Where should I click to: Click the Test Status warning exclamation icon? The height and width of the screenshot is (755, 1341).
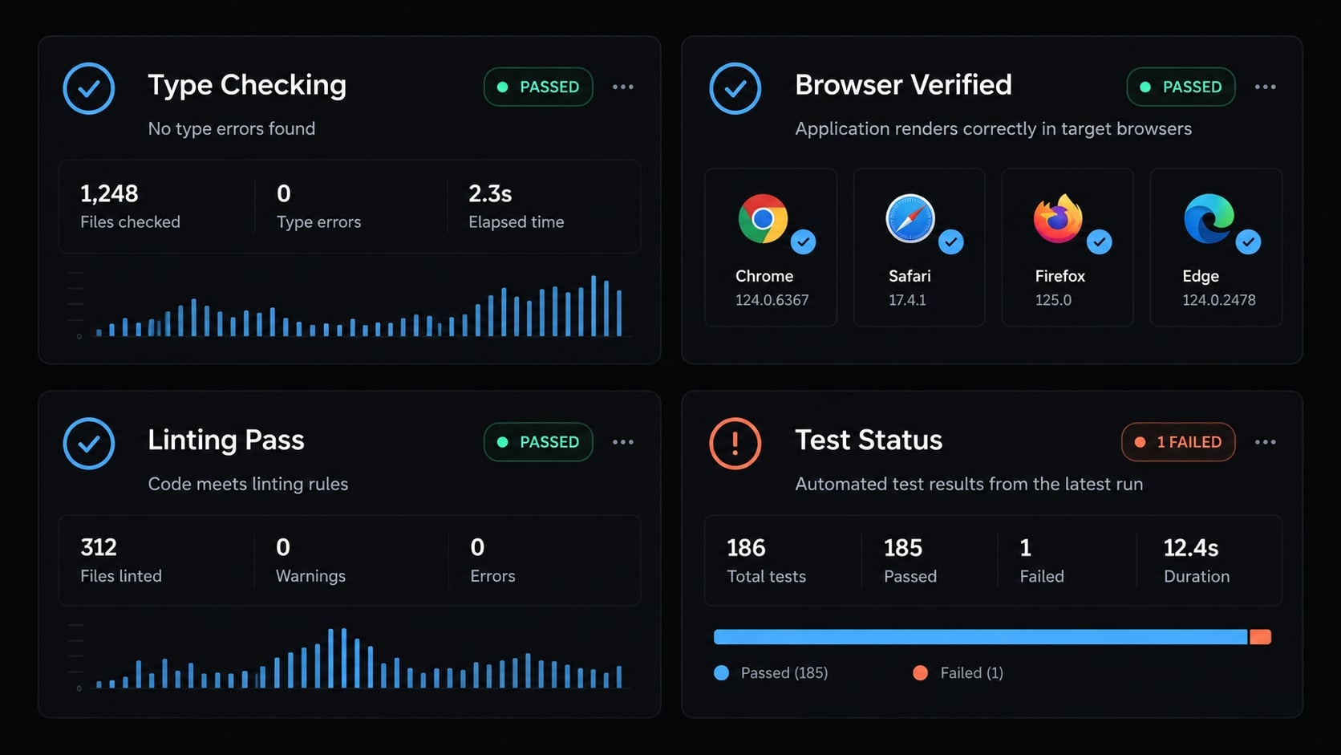click(x=735, y=443)
